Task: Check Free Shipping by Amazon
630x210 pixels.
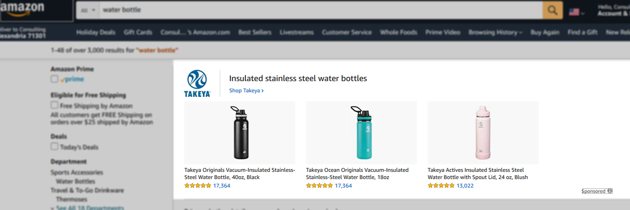Action: [x=54, y=105]
